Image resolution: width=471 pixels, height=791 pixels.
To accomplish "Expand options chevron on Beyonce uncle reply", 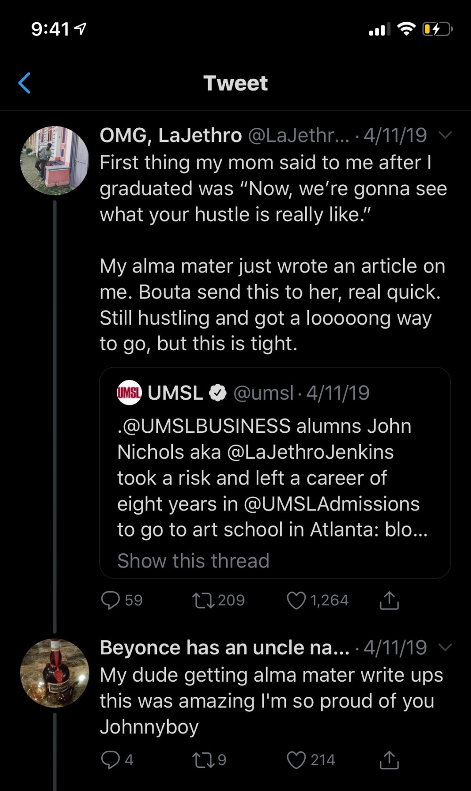I will pyautogui.click(x=445, y=647).
